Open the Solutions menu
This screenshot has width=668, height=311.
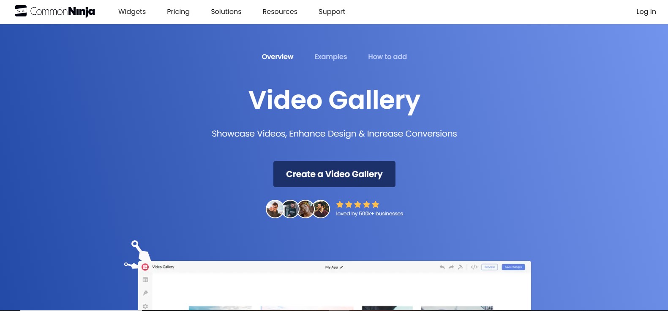tap(226, 12)
